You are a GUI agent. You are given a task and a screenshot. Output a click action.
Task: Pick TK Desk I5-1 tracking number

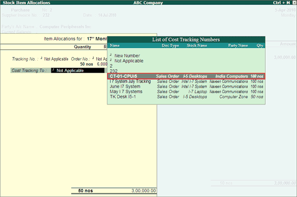click(x=186, y=97)
